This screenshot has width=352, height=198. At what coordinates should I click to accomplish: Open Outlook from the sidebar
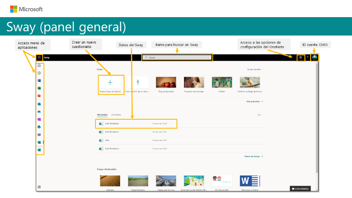(x=39, y=104)
